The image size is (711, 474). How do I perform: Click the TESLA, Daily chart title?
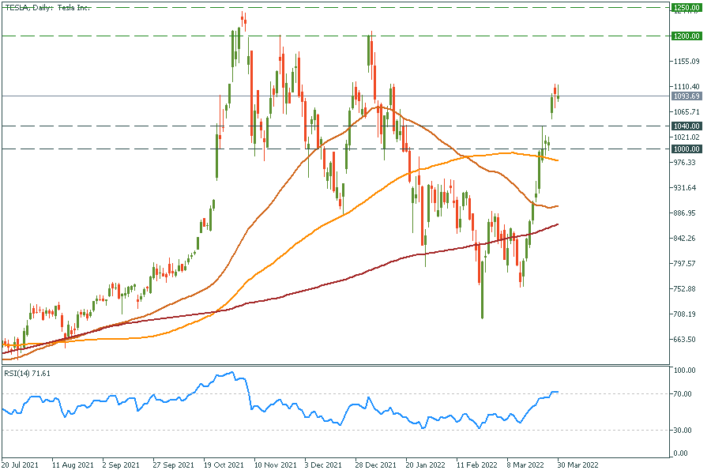[x=47, y=7]
